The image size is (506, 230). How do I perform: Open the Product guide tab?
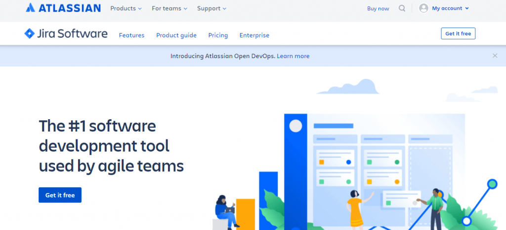pos(176,35)
